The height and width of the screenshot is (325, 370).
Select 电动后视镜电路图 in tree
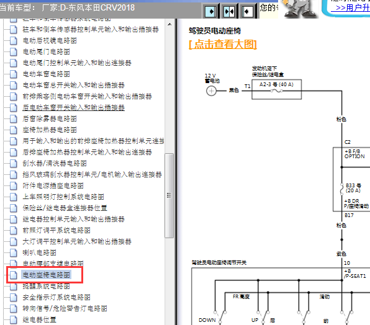tap(50, 40)
